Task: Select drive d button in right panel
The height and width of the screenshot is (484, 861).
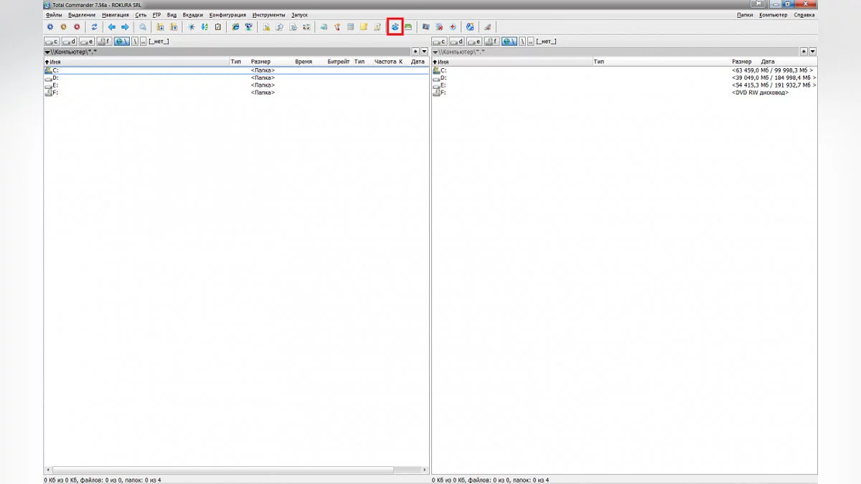Action: [x=456, y=42]
